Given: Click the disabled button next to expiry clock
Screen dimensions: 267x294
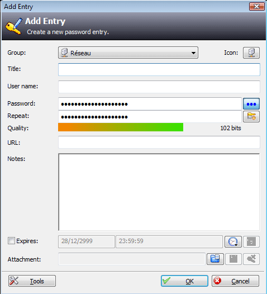Looking at the screenshot, I should point(251,241).
